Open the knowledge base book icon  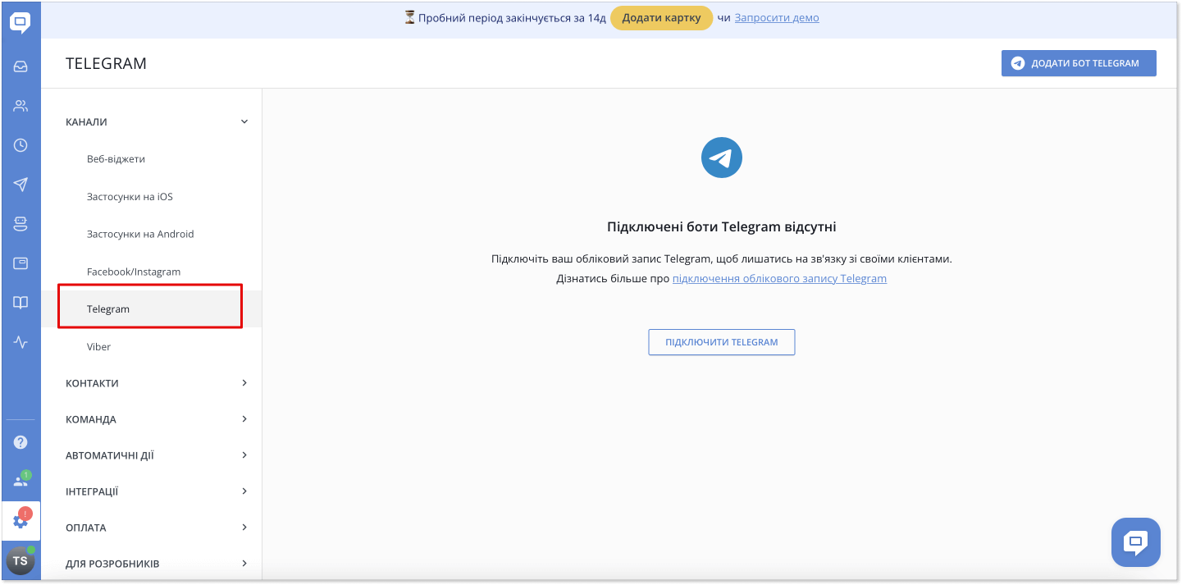tap(21, 303)
